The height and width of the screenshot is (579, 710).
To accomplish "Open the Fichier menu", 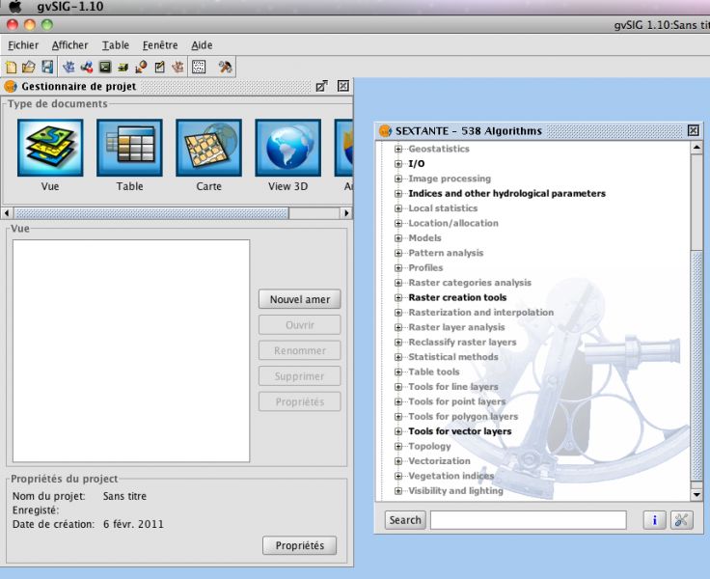I will click(x=23, y=45).
